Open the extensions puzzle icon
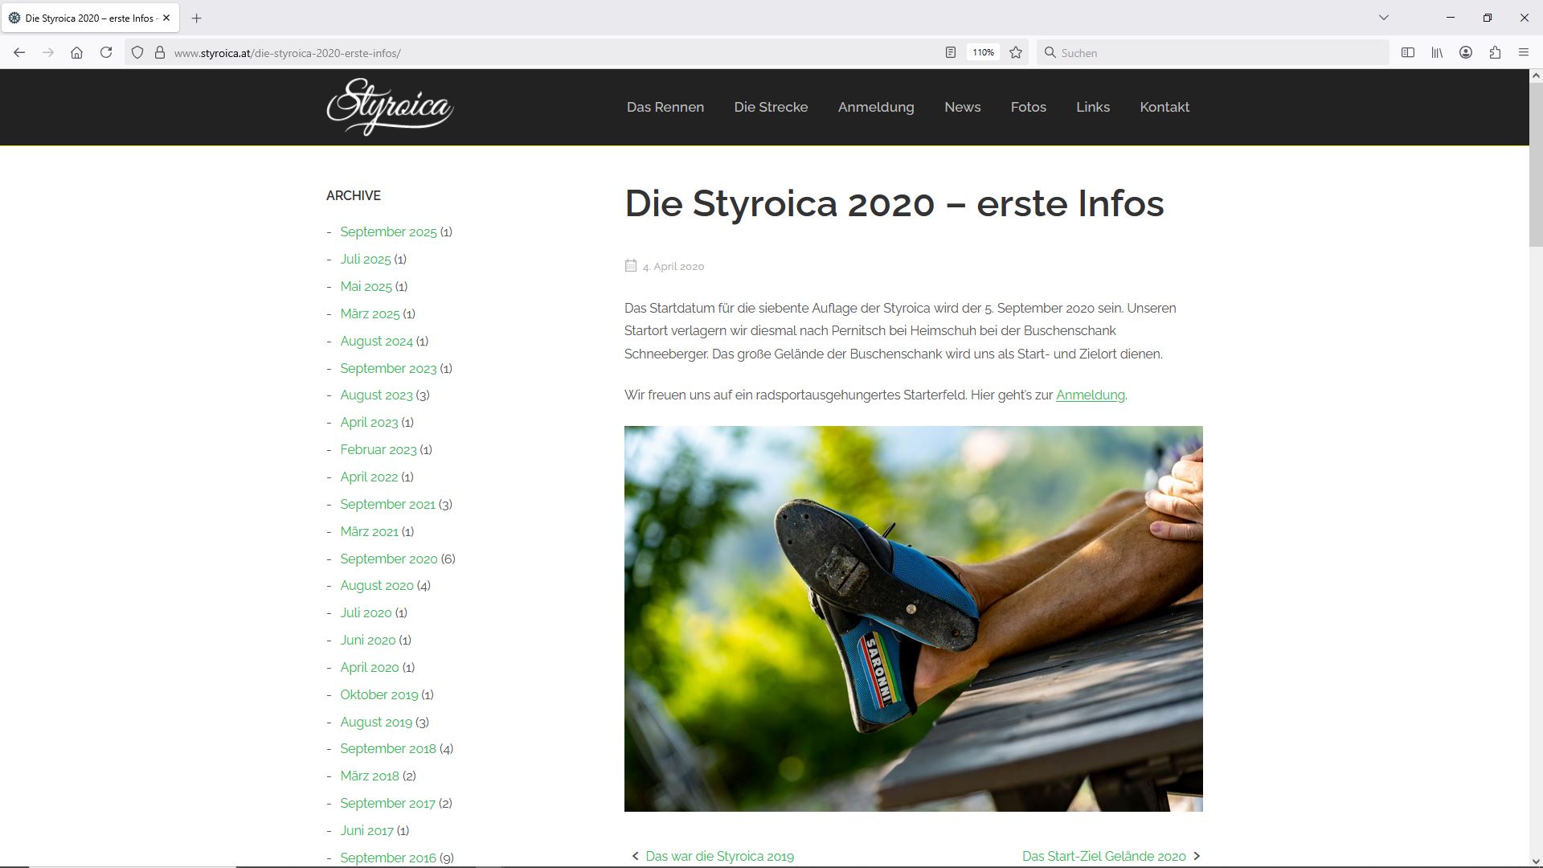 (1495, 52)
